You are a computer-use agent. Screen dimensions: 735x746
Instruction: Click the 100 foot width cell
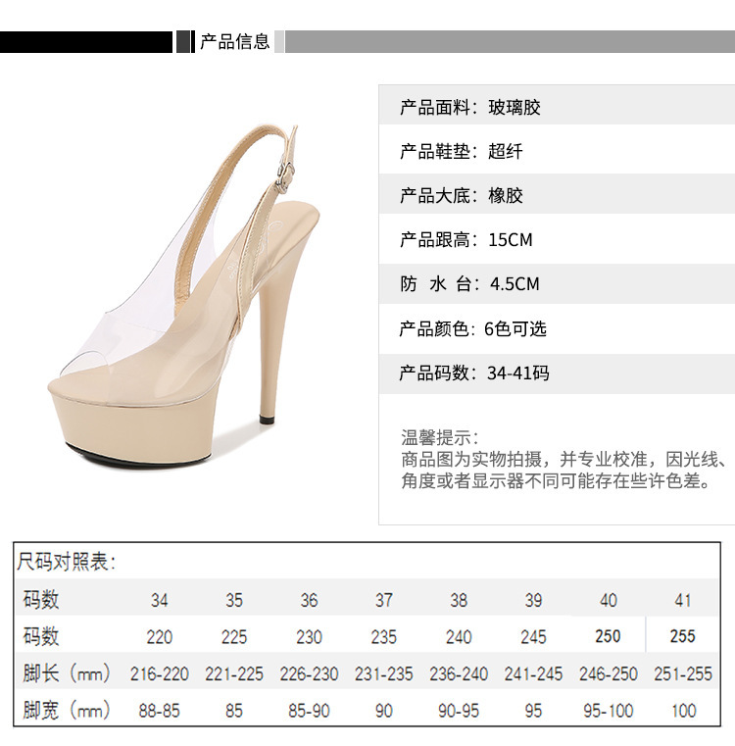coord(684,711)
